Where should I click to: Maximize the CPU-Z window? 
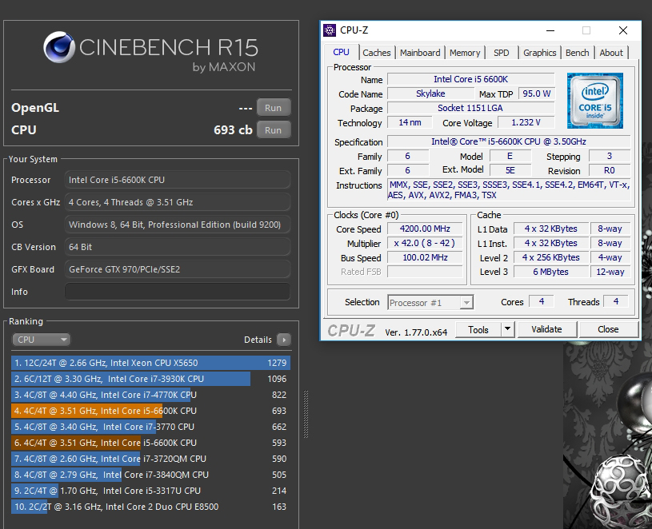pos(586,30)
